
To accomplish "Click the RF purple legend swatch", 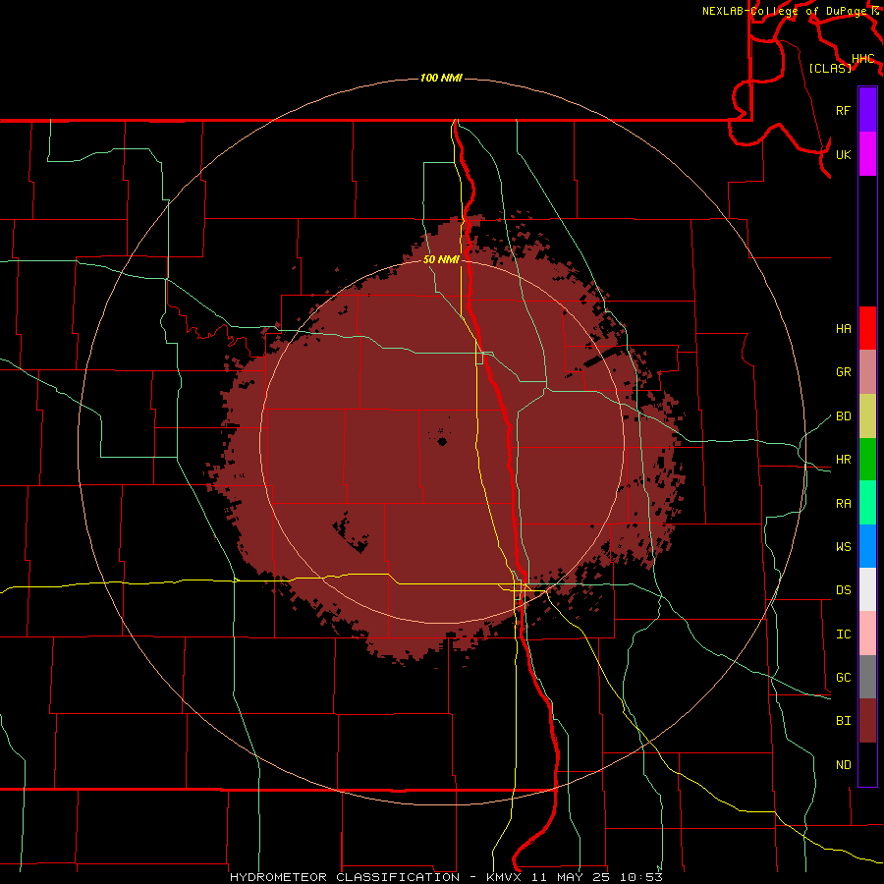I will [867, 110].
